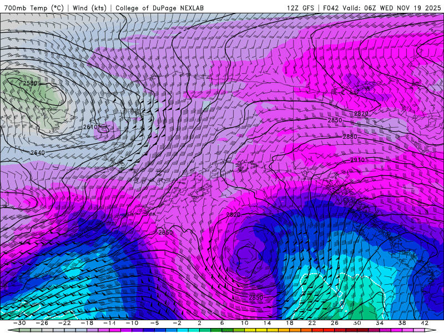Click the -2 value on the temperature scale

(177, 323)
